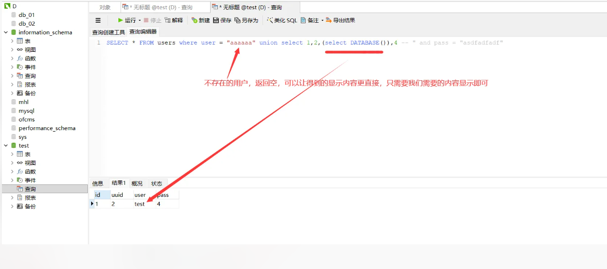This screenshot has height=269, width=607.
Task: Click the uuid column header
Action: click(121, 195)
